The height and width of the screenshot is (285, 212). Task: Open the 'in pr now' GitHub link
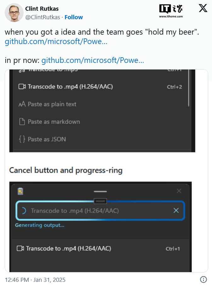click(x=93, y=60)
